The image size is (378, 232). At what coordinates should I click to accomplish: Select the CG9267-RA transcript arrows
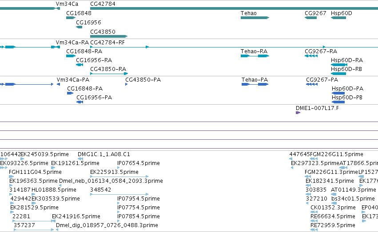(x=311, y=56)
